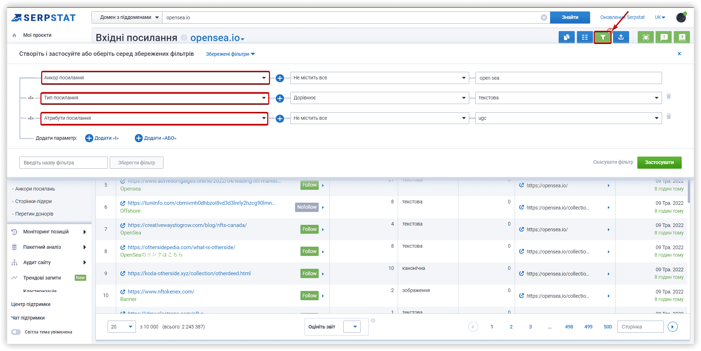Click Скасувати фільтр link
The height and width of the screenshot is (351, 701).
click(x=613, y=162)
